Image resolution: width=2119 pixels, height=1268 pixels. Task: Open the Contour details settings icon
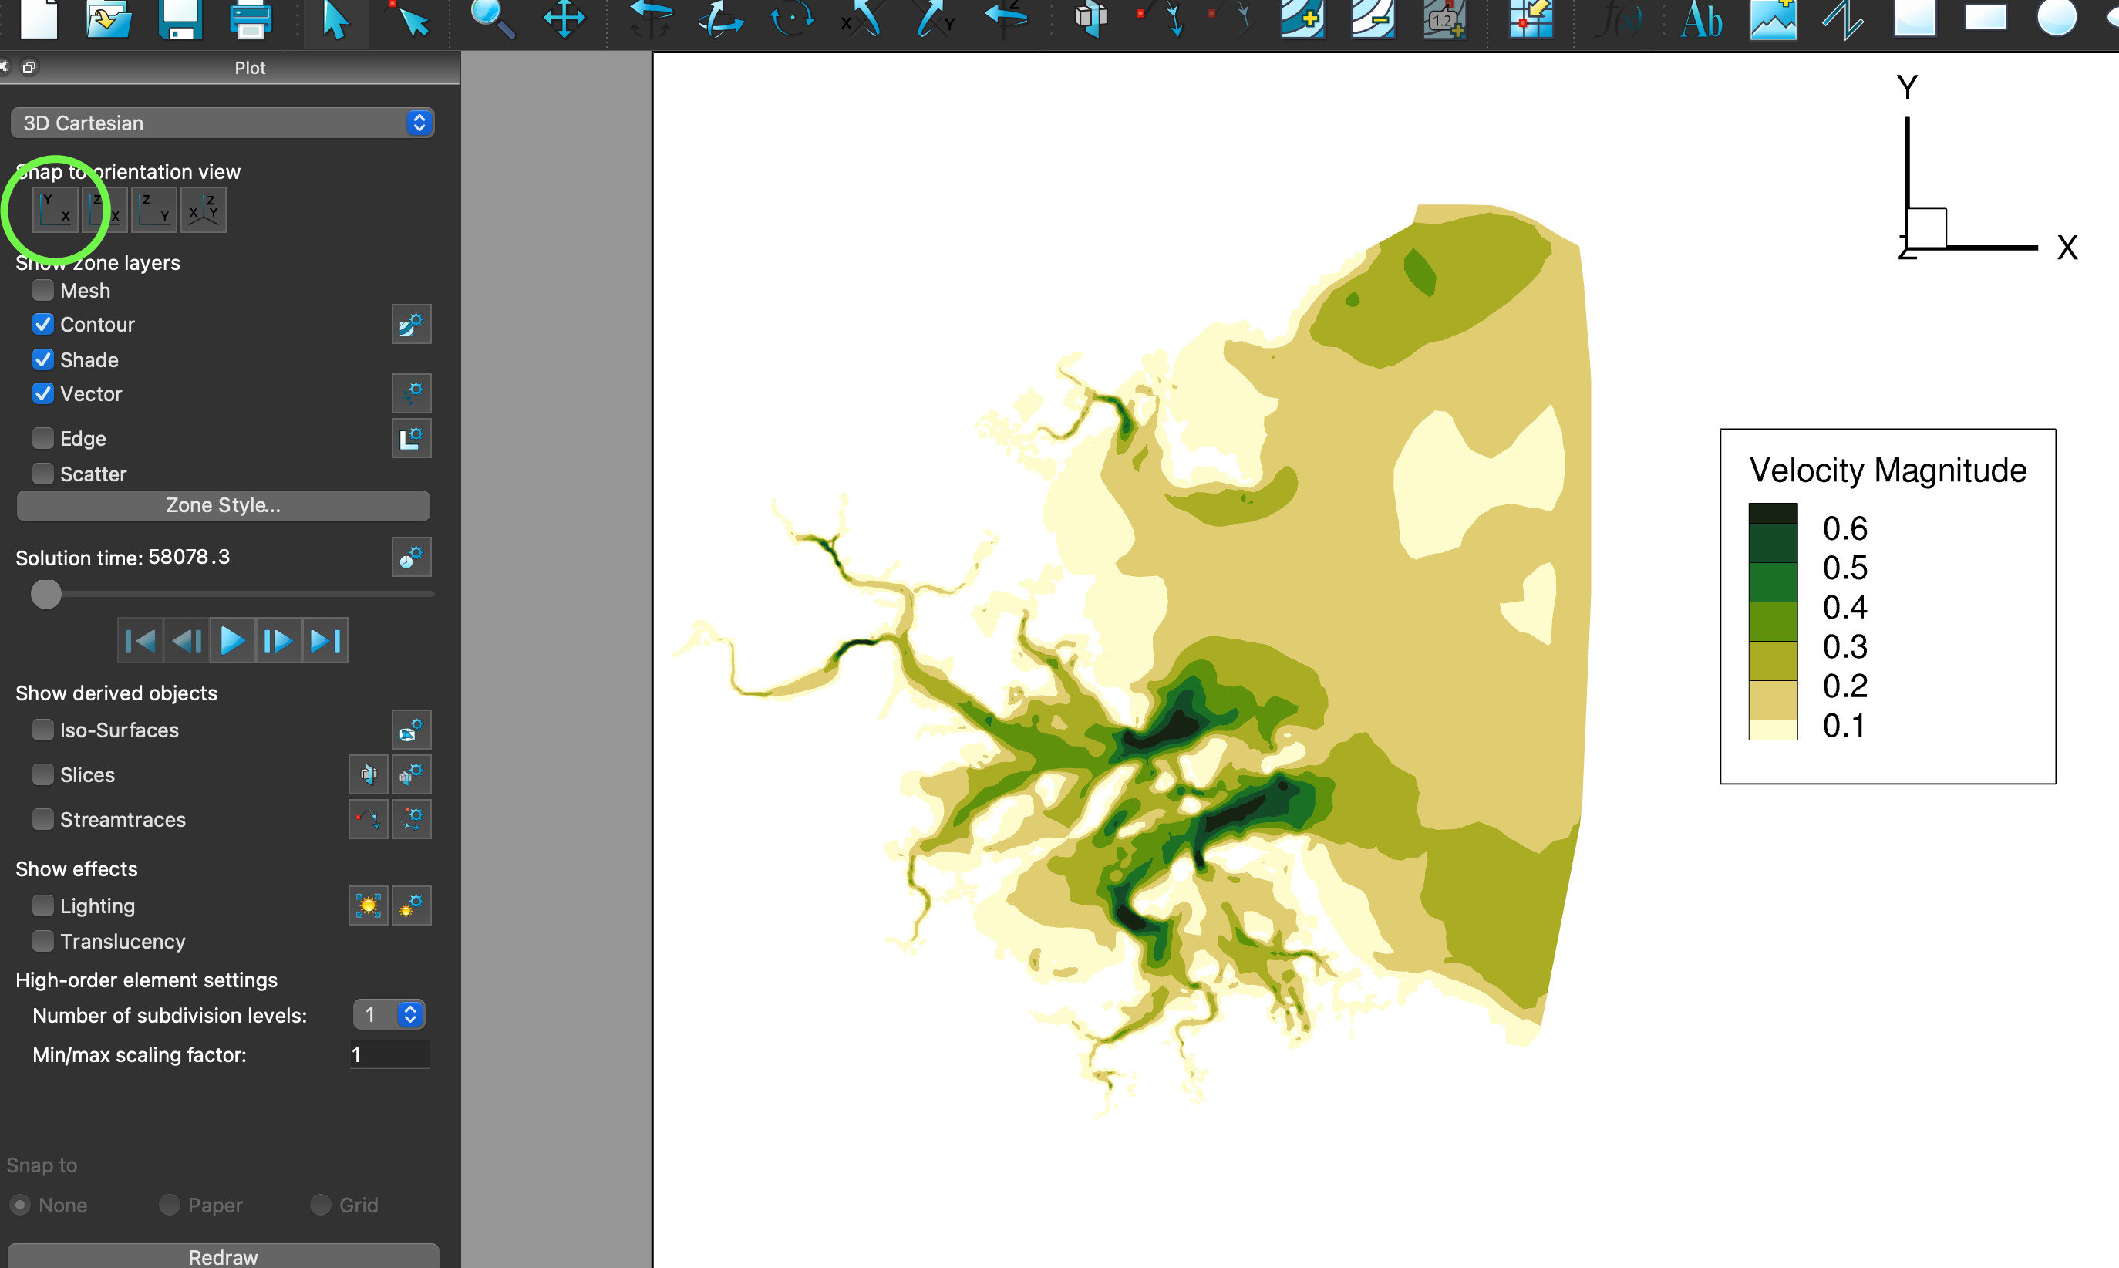411,325
